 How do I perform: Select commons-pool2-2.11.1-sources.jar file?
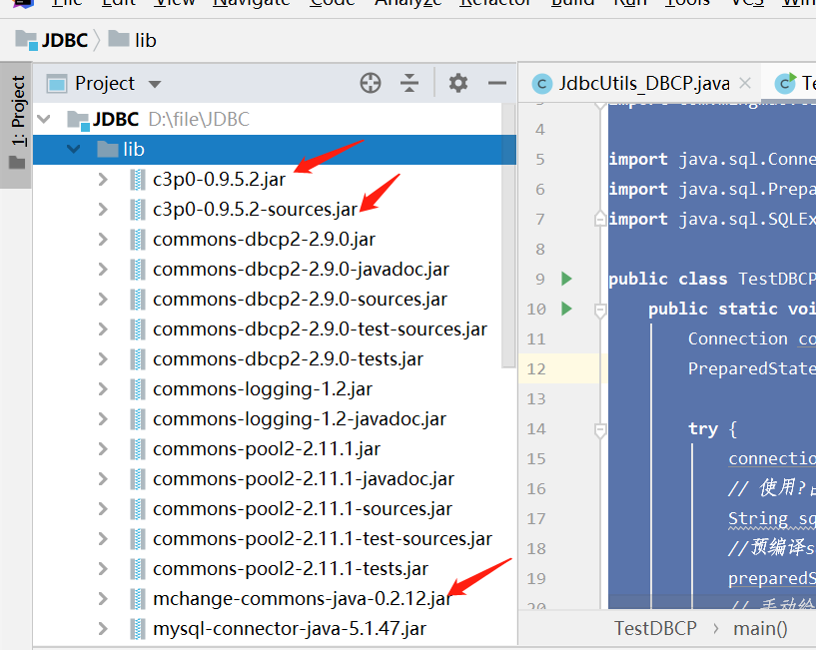coord(303,509)
